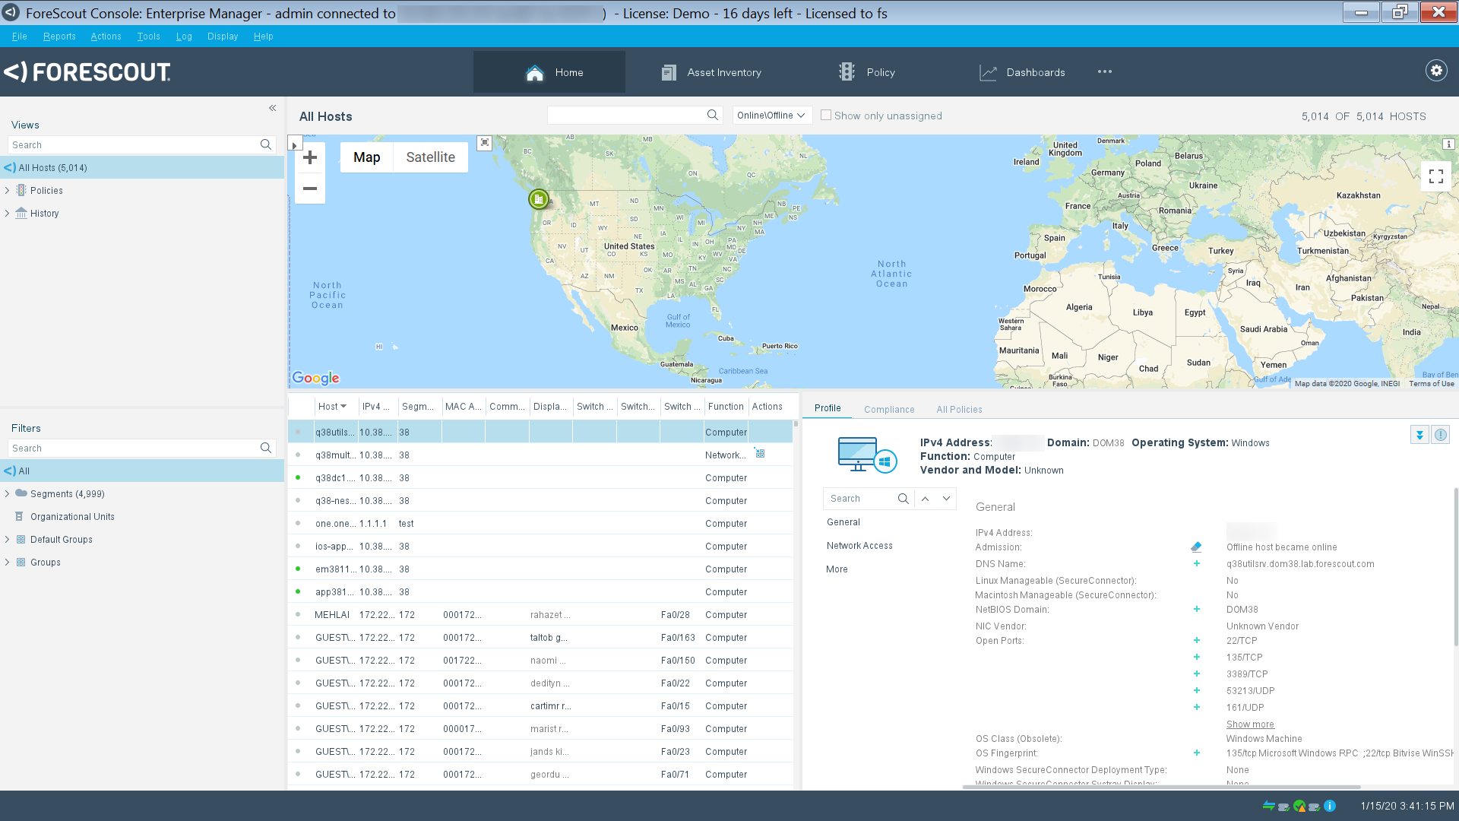The height and width of the screenshot is (821, 1459).
Task: Open the more navigation ellipsis menu
Action: [x=1105, y=71]
